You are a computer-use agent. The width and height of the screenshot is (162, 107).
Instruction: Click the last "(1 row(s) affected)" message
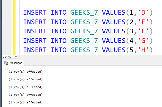pyautogui.click(x=25, y=102)
